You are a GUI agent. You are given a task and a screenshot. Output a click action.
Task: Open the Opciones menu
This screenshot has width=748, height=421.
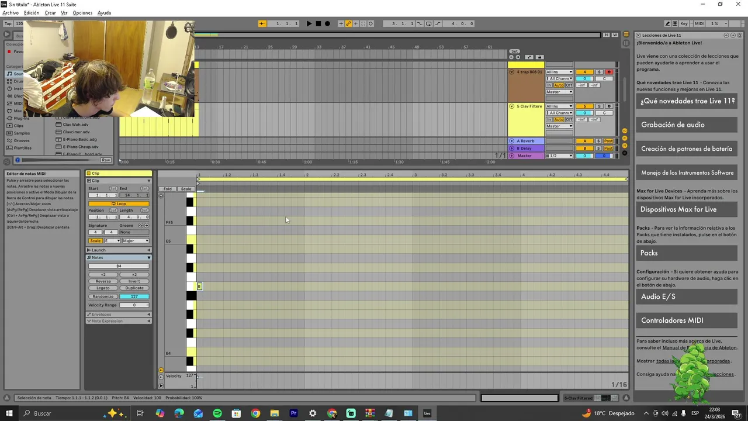82,13
